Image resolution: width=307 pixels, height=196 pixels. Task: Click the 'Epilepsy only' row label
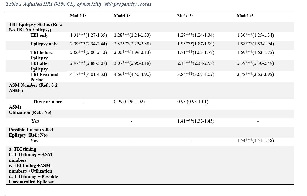[44, 44]
